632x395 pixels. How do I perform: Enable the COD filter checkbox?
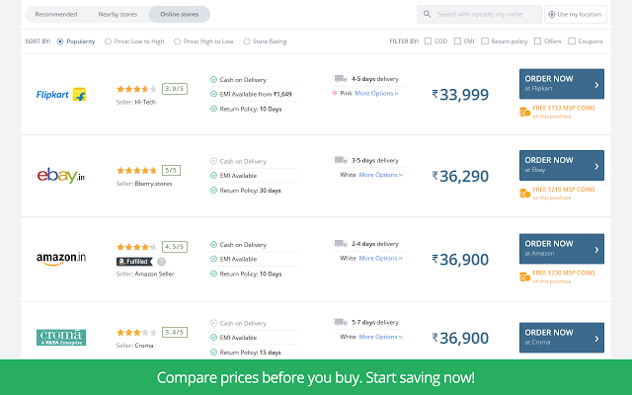click(x=428, y=41)
